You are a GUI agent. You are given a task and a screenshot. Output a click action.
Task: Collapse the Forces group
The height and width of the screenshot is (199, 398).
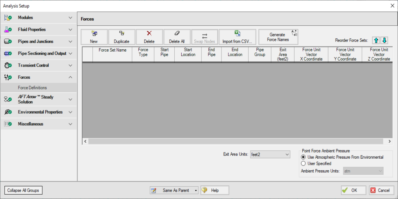[70, 77]
